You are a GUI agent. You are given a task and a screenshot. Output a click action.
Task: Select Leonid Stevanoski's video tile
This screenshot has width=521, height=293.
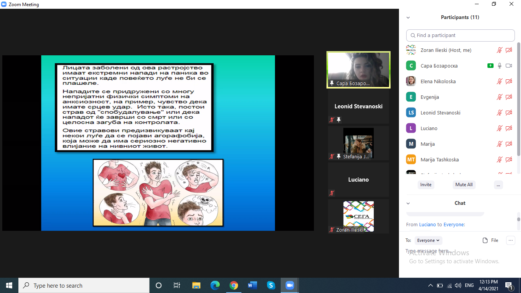359,106
